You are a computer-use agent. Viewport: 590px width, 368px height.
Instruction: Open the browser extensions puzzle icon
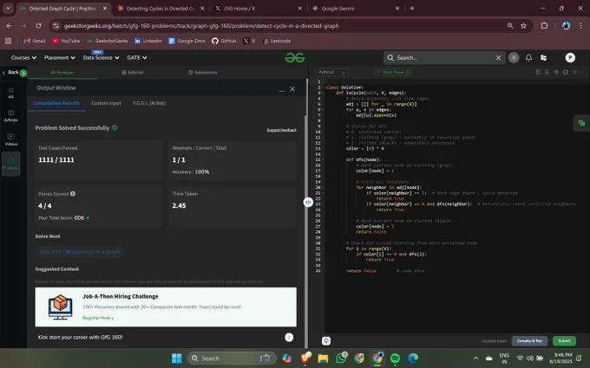point(544,25)
